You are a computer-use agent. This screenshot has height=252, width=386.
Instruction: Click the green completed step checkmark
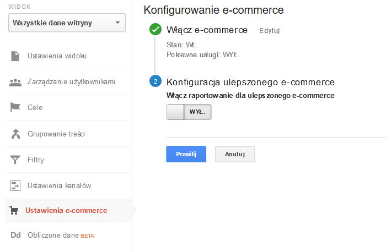click(155, 30)
